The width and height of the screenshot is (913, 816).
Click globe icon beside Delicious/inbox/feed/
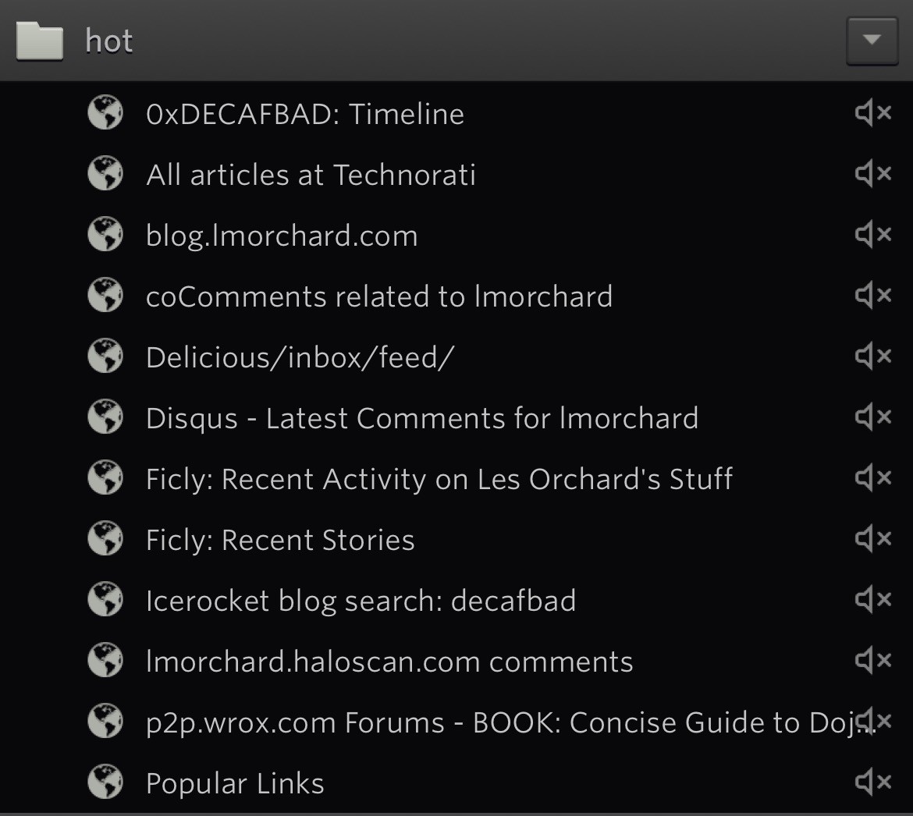tap(105, 357)
